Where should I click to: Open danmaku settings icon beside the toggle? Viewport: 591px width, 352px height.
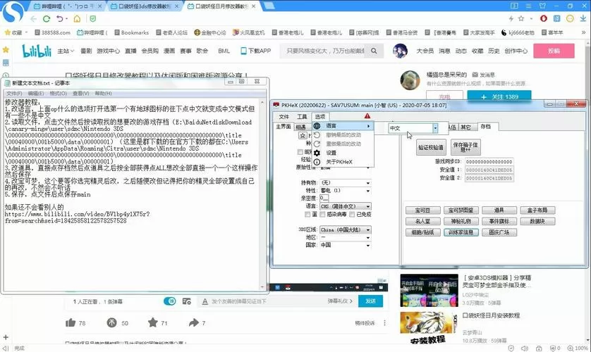[x=187, y=301]
